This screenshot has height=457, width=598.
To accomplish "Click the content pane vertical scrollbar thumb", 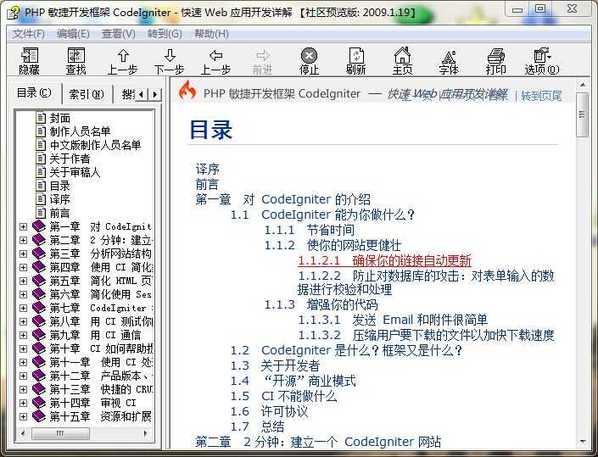I will [x=582, y=115].
